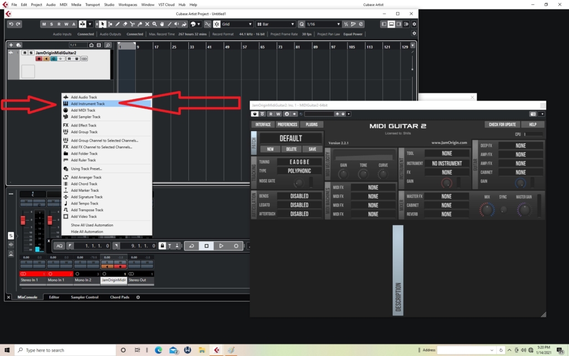The image size is (569, 356).
Task: Click Record button on transport bar
Action: tap(236, 246)
